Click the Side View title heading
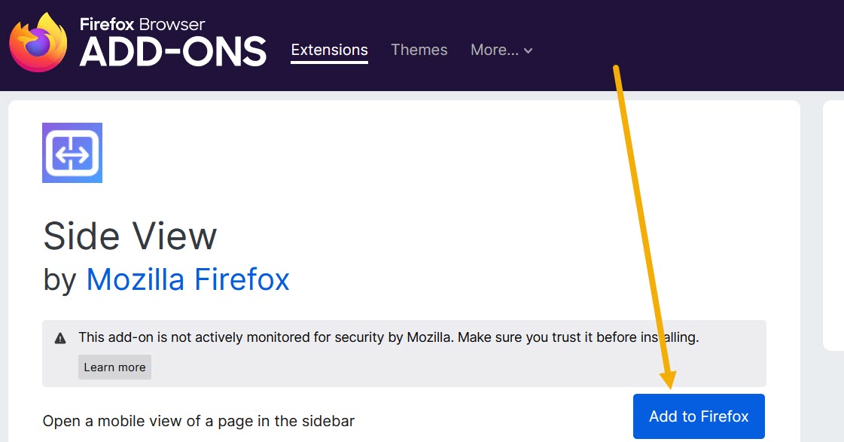The image size is (844, 442). (x=129, y=236)
